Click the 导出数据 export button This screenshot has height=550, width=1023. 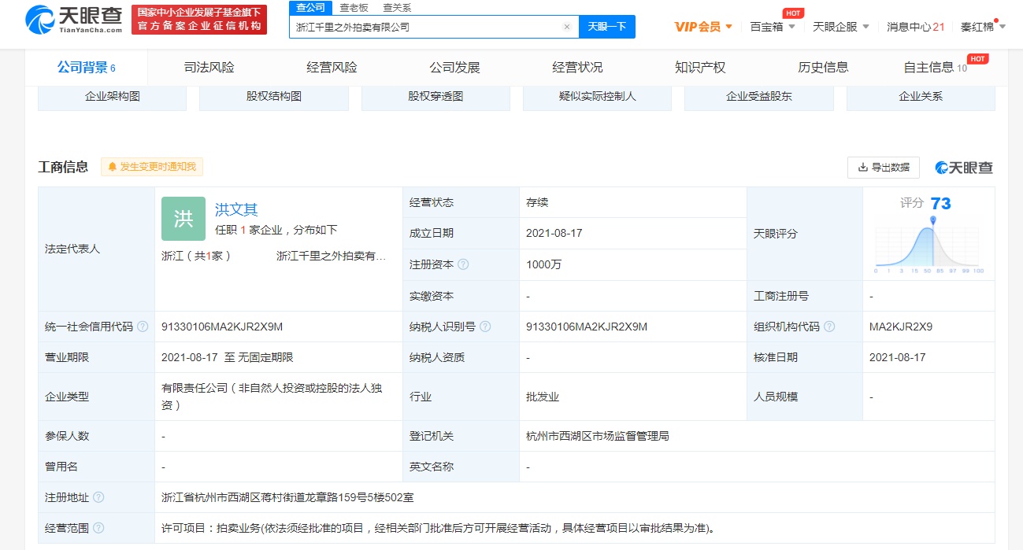click(884, 168)
